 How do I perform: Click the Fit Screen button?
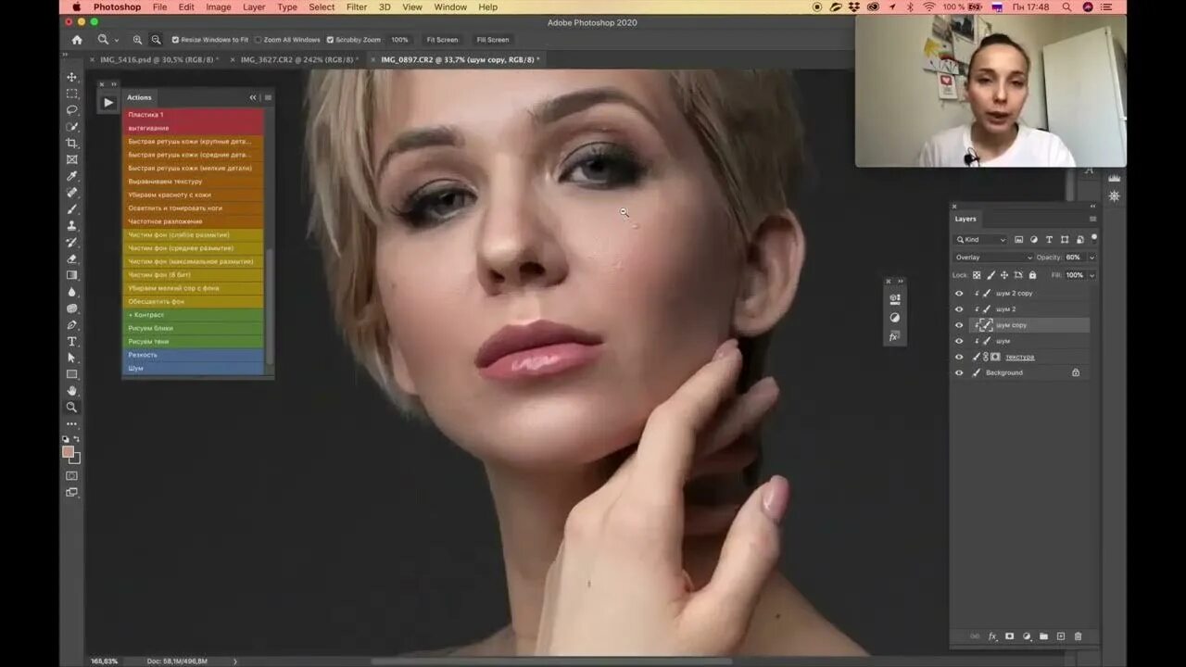(x=442, y=40)
